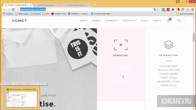Screen dimensions: 196x110
Task: Expand the PAGES menu dropdown
Action: [97, 20]
